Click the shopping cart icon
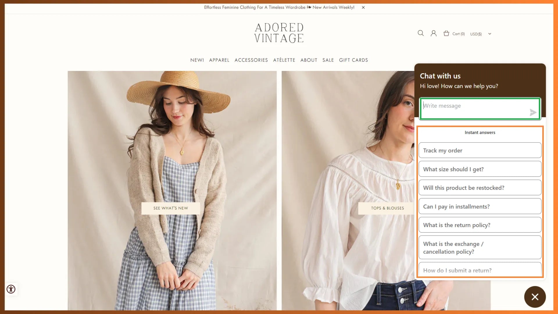558x314 pixels. click(x=446, y=33)
